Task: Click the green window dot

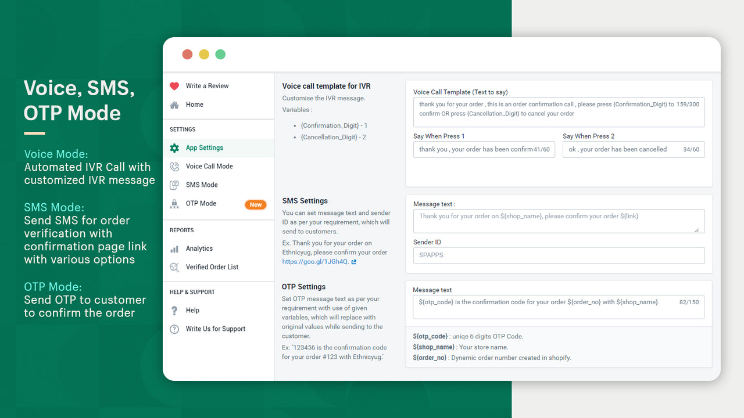Action: (220, 55)
